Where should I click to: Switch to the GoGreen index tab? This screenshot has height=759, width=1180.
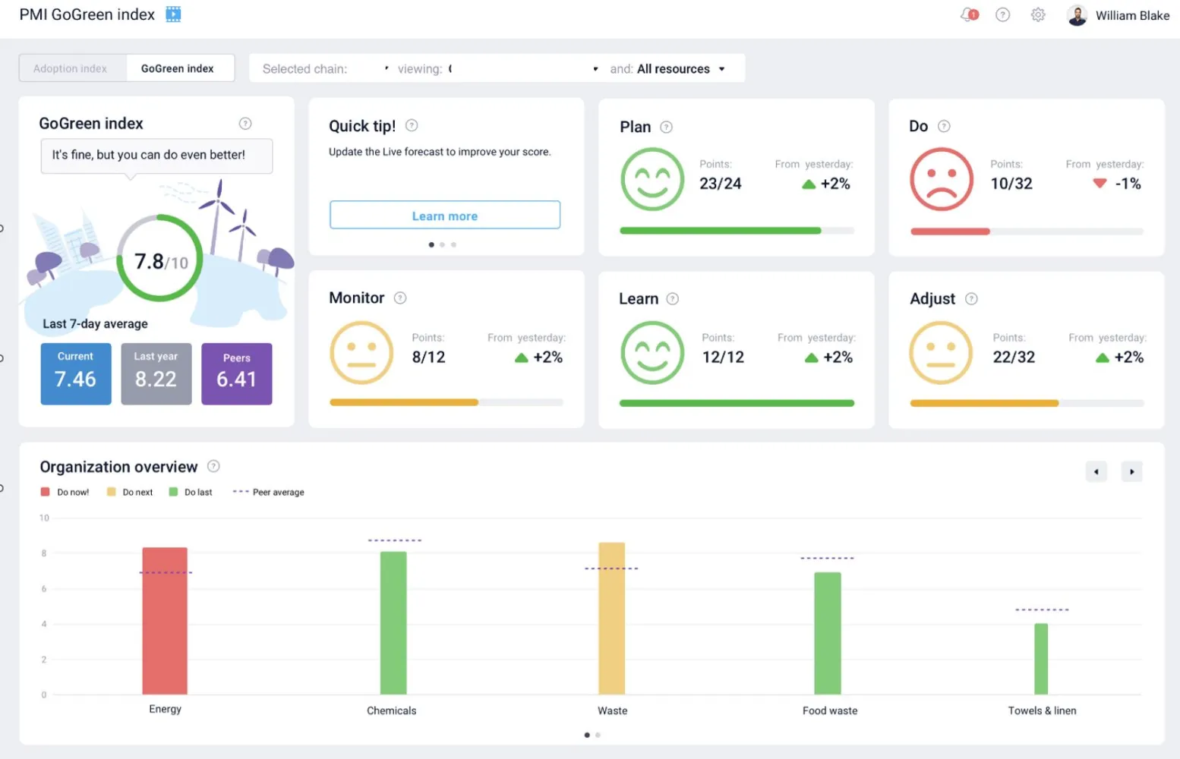(x=180, y=68)
